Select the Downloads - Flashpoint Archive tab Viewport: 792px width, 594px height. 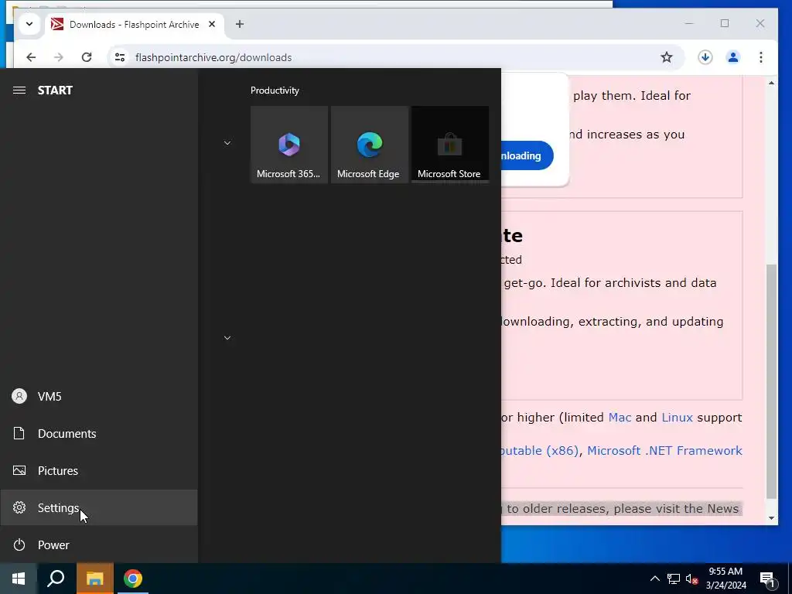[135, 25]
